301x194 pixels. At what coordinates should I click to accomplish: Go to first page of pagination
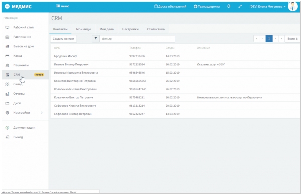click(257, 39)
